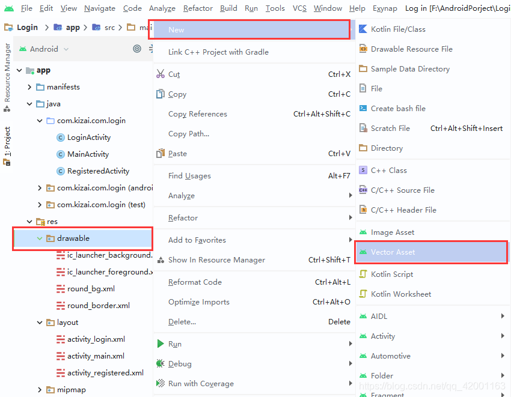Image resolution: width=511 pixels, height=397 pixels.
Task: Open the Build menu
Action: pos(228,8)
